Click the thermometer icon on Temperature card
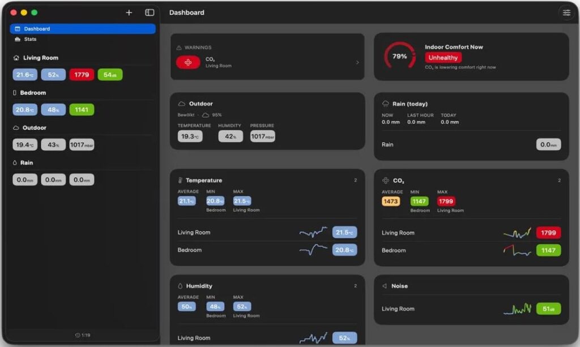The width and height of the screenshot is (580, 347). (180, 181)
